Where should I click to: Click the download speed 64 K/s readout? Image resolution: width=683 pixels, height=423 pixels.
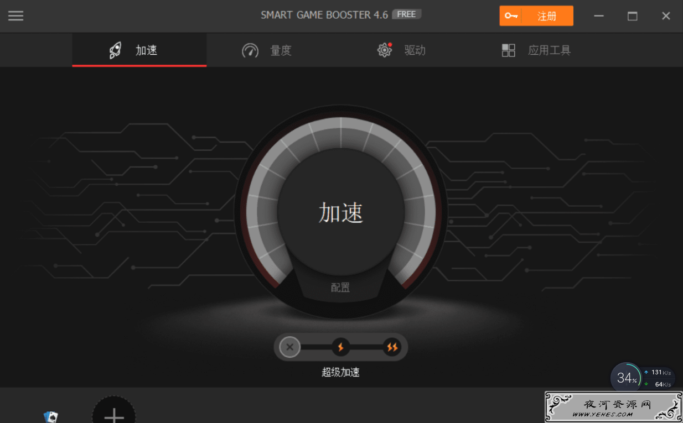pos(658,384)
